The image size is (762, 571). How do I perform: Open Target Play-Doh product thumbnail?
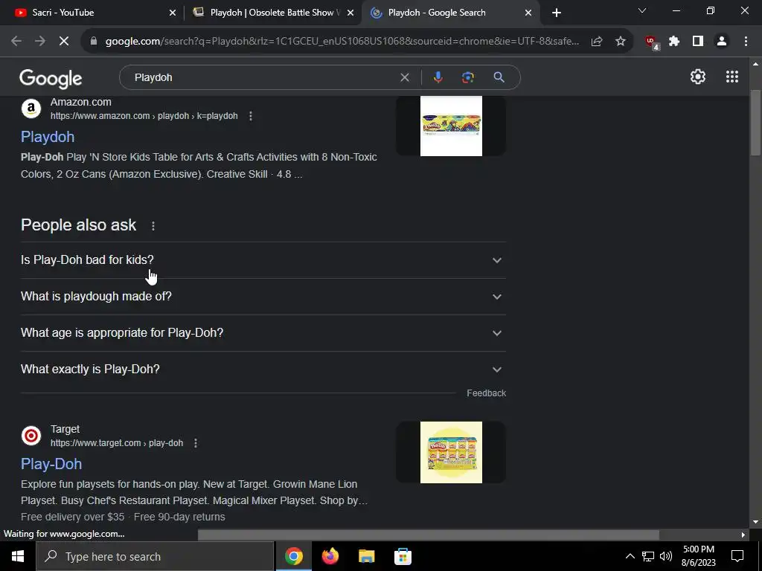[451, 453]
